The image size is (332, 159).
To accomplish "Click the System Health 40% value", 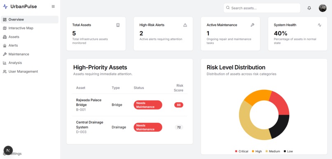I will click(281, 33).
